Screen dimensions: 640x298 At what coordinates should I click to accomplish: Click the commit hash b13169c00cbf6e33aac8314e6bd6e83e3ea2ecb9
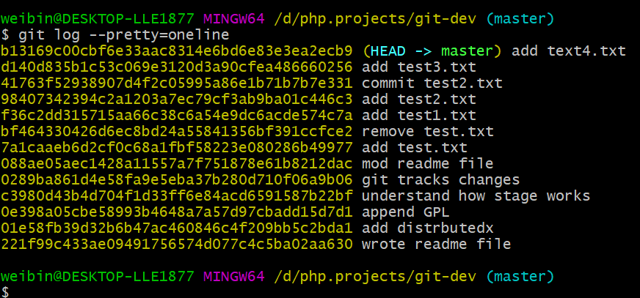pyautogui.click(x=176, y=51)
